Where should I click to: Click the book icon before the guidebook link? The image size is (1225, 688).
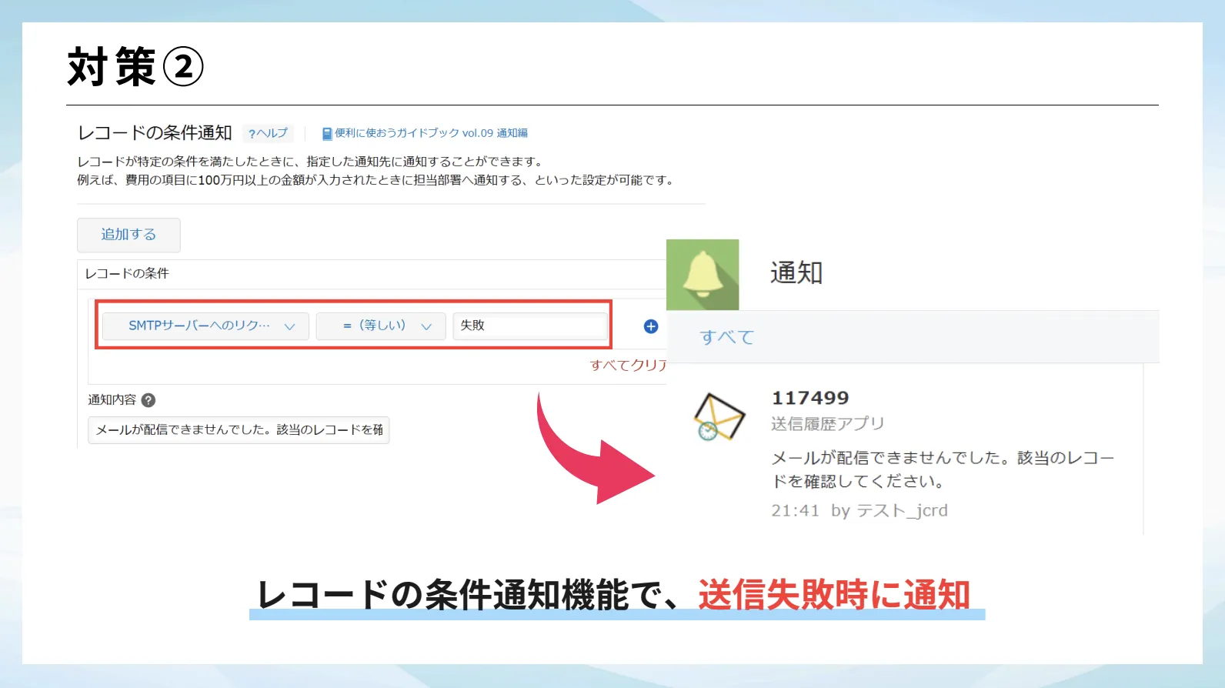tap(327, 134)
